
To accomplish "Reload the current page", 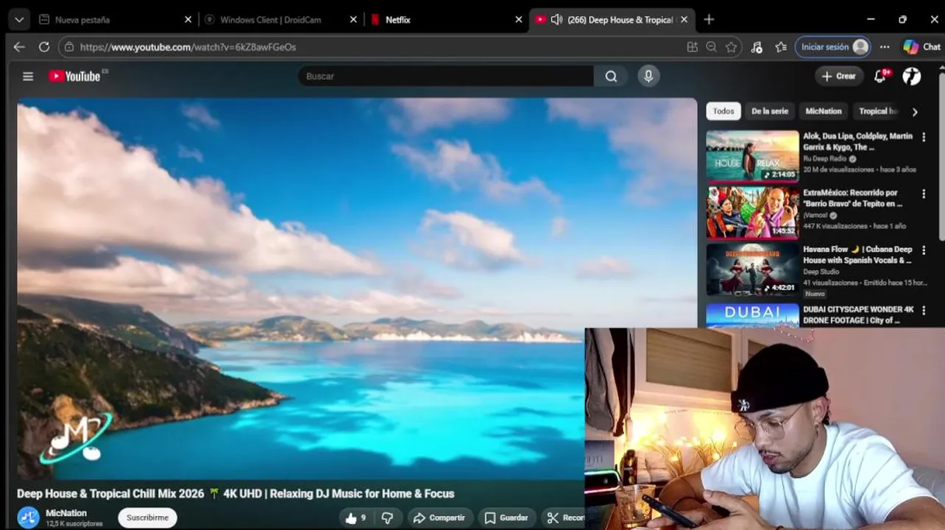I will coord(44,46).
